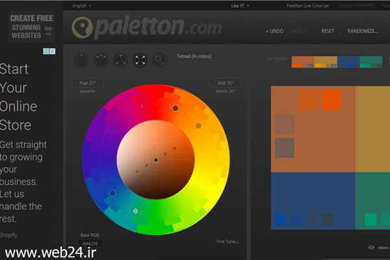Viewport: 390px width, 260px height.
Task: Click the gray-brown variant square
Action: [285, 148]
